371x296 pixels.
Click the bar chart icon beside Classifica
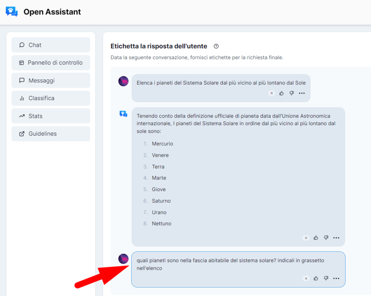click(x=22, y=98)
